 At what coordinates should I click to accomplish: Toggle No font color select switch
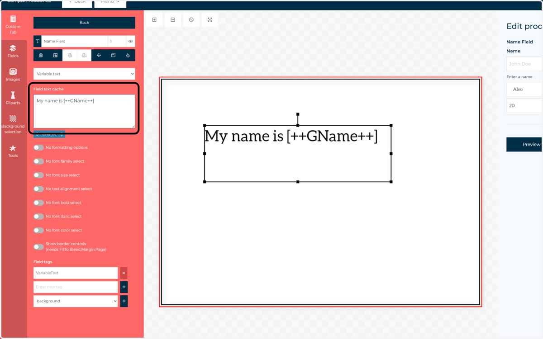(x=39, y=231)
